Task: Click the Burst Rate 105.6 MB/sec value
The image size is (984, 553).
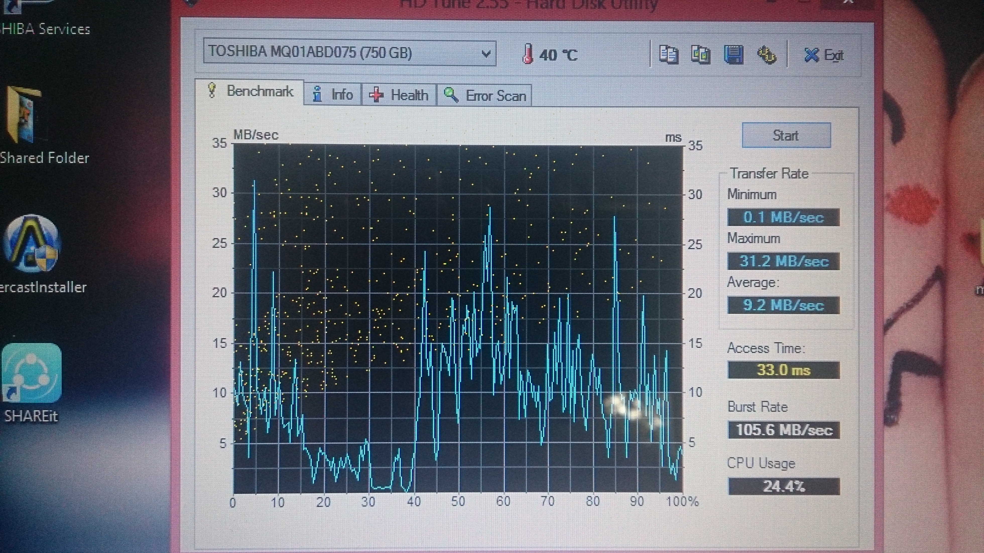Action: pyautogui.click(x=784, y=430)
